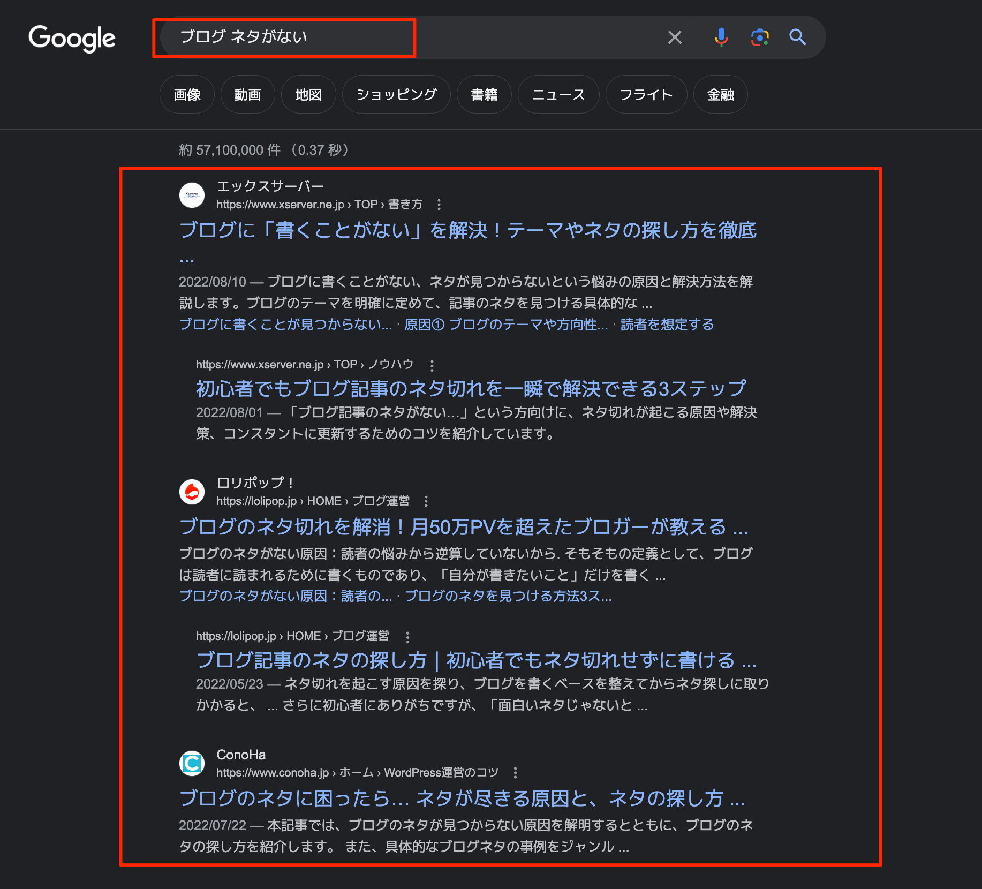Image resolution: width=982 pixels, height=889 pixels.
Task: Open ブログのネタ切れを解消！月50万PV result
Action: [463, 527]
